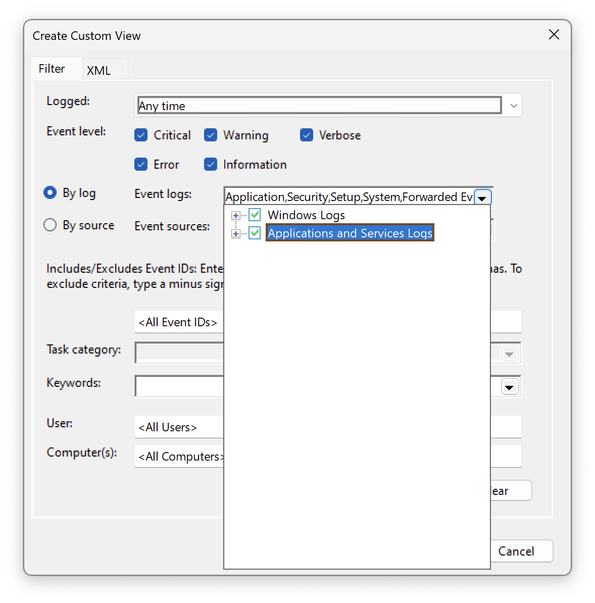
Task: Uncheck the Verbose event level
Action: 307,135
